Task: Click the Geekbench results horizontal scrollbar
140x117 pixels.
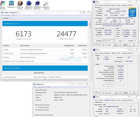Action: pos(45,79)
